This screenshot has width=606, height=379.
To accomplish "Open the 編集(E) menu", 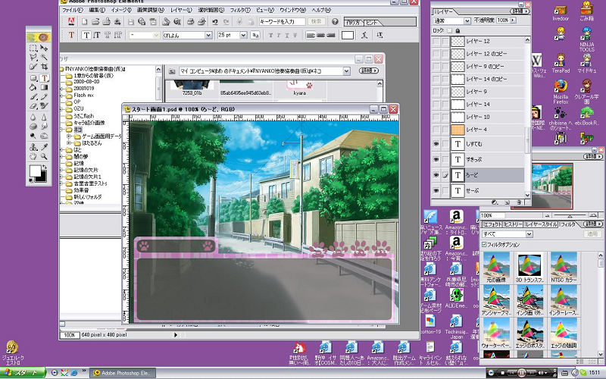I will pos(97,10).
